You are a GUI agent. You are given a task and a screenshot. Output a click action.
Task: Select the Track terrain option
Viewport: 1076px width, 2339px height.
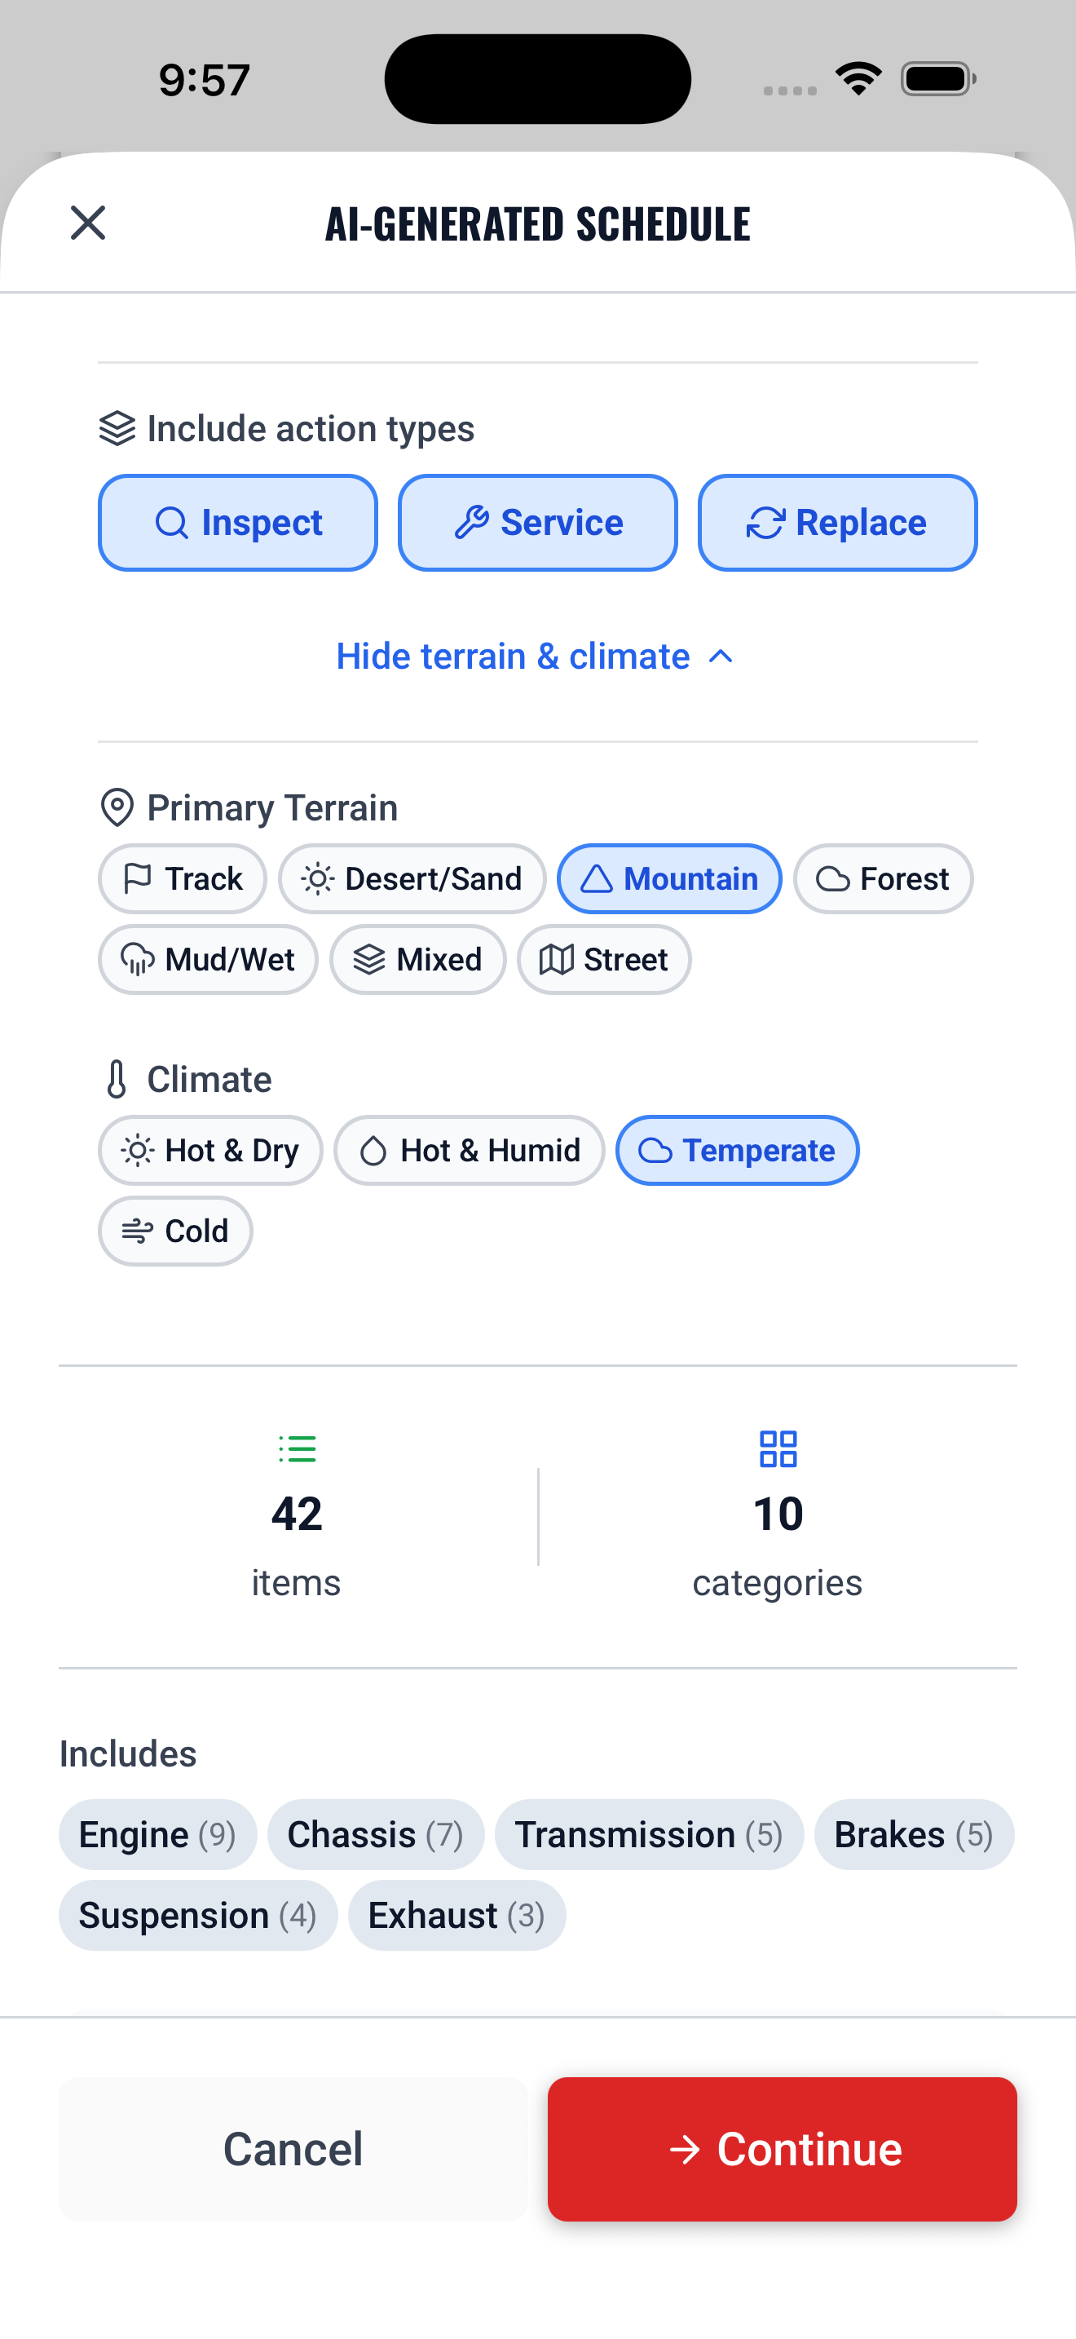[182, 878]
